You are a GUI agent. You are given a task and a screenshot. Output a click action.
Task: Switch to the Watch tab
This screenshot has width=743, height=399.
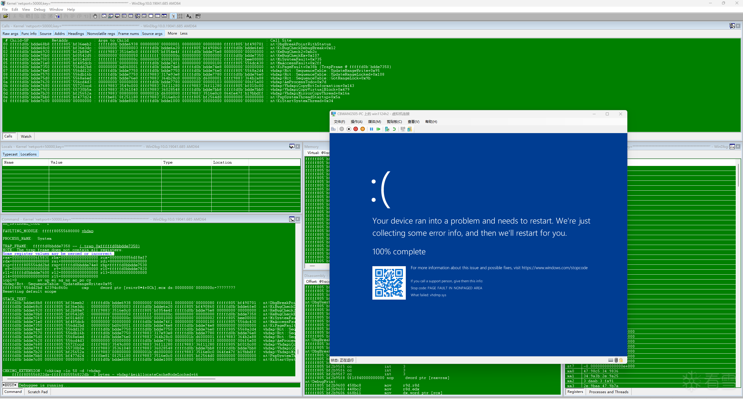(26, 136)
